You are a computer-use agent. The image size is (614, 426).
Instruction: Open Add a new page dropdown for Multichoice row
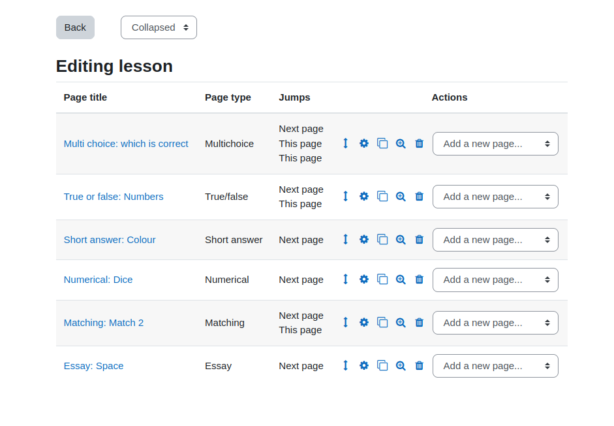pos(495,144)
